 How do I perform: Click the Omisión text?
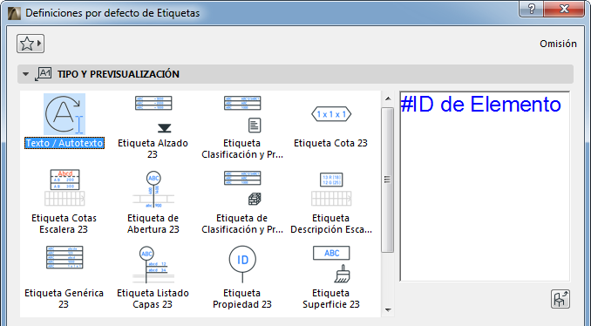(x=558, y=44)
